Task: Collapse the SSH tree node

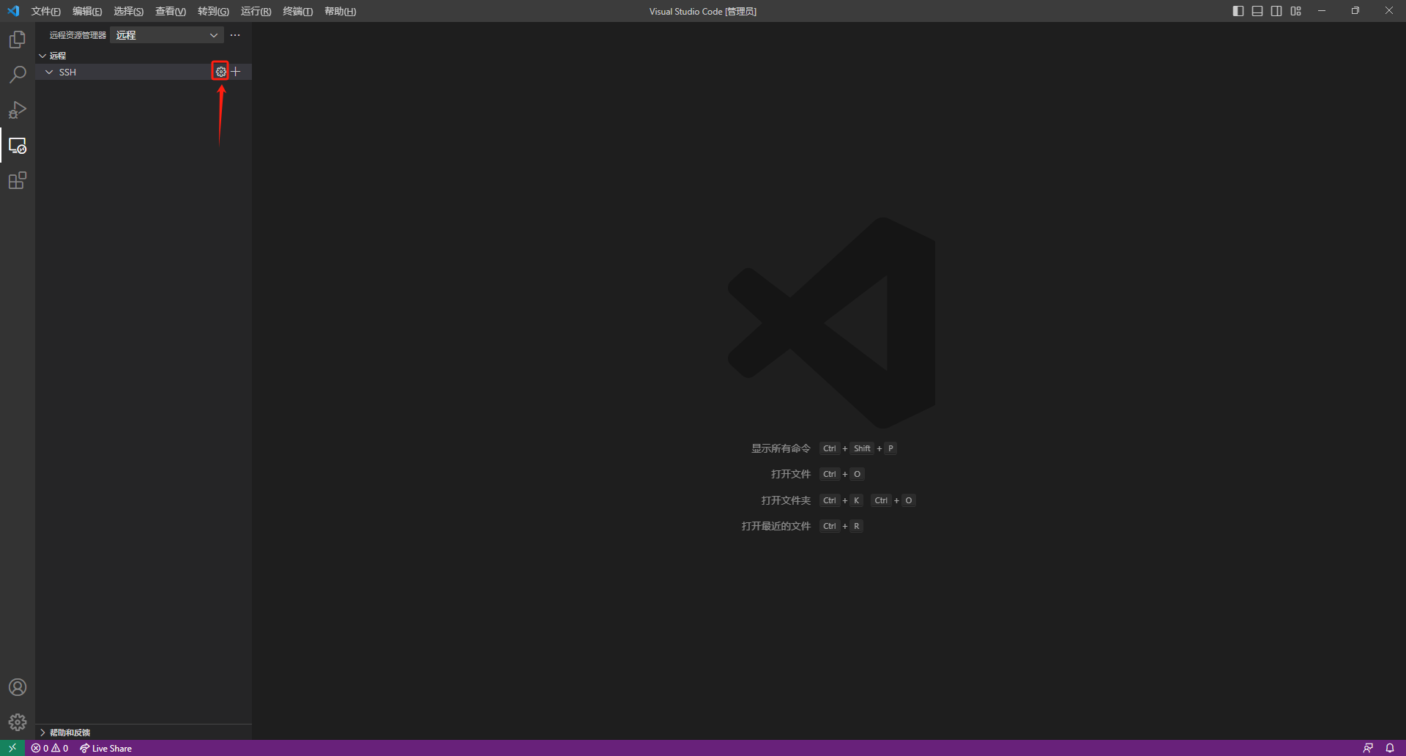Action: [x=49, y=72]
